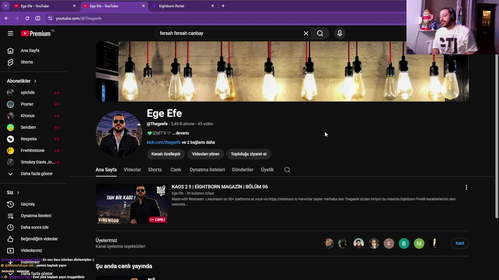This screenshot has width=499, height=280.
Task: Open the three-dot menu for KAOS 2 video
Action: pos(466,187)
